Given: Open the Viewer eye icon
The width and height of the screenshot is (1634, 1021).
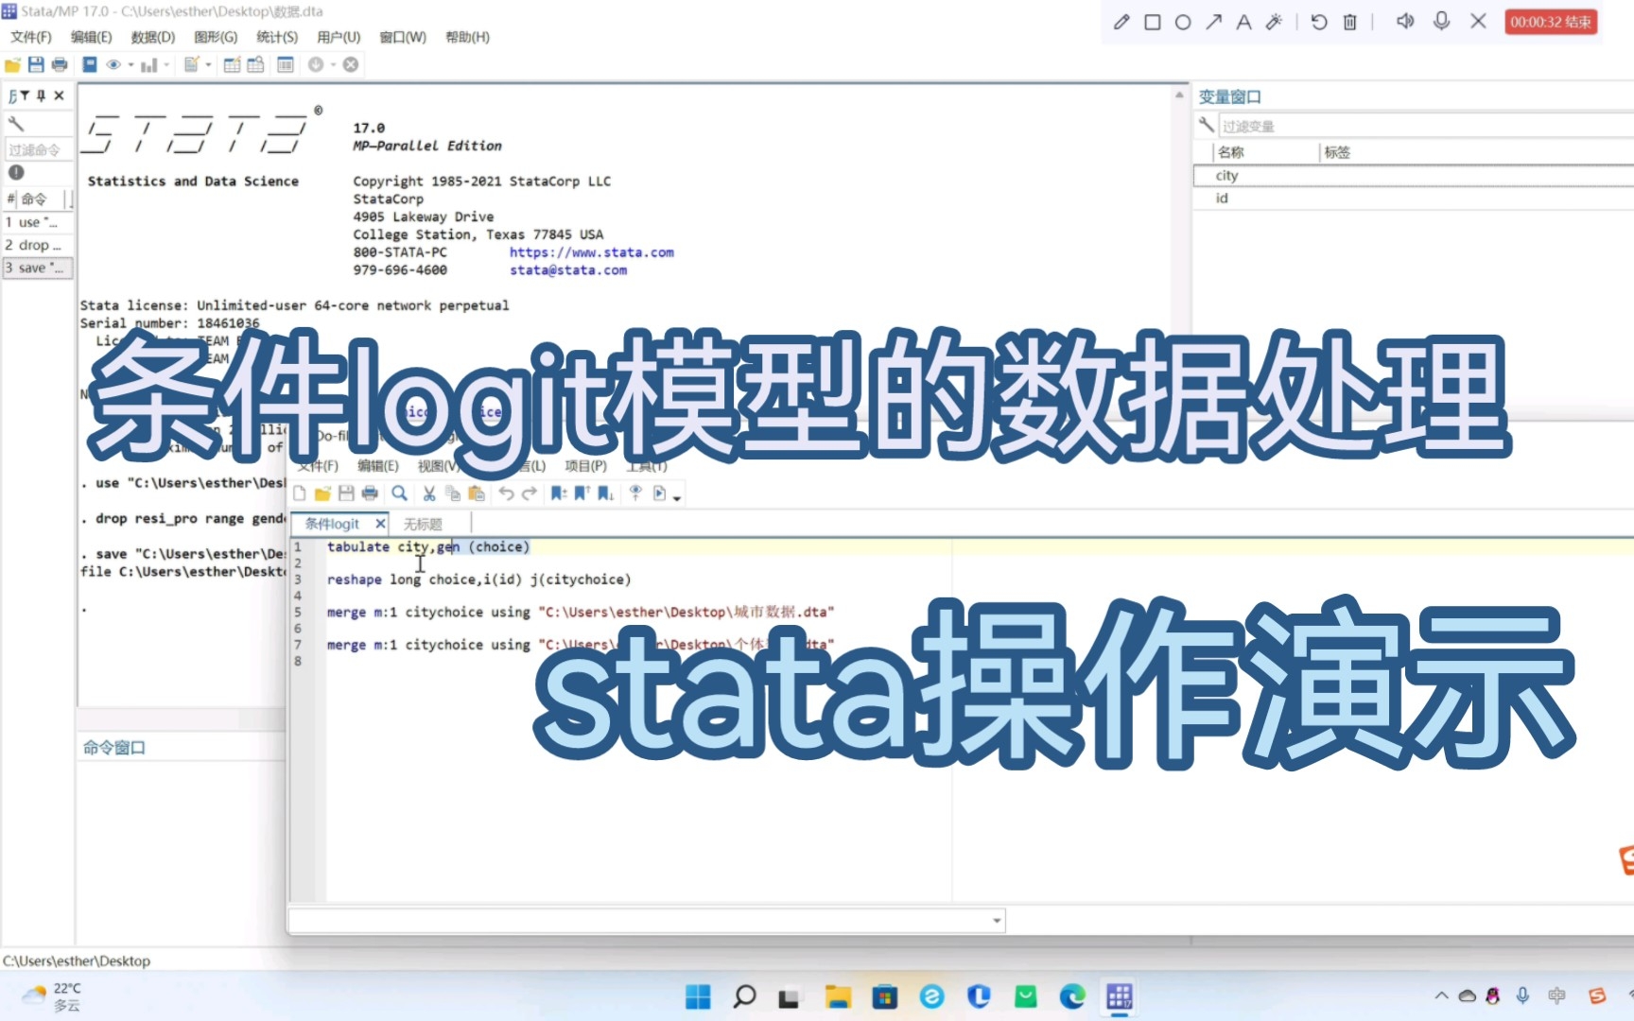Looking at the screenshot, I should pos(113,64).
